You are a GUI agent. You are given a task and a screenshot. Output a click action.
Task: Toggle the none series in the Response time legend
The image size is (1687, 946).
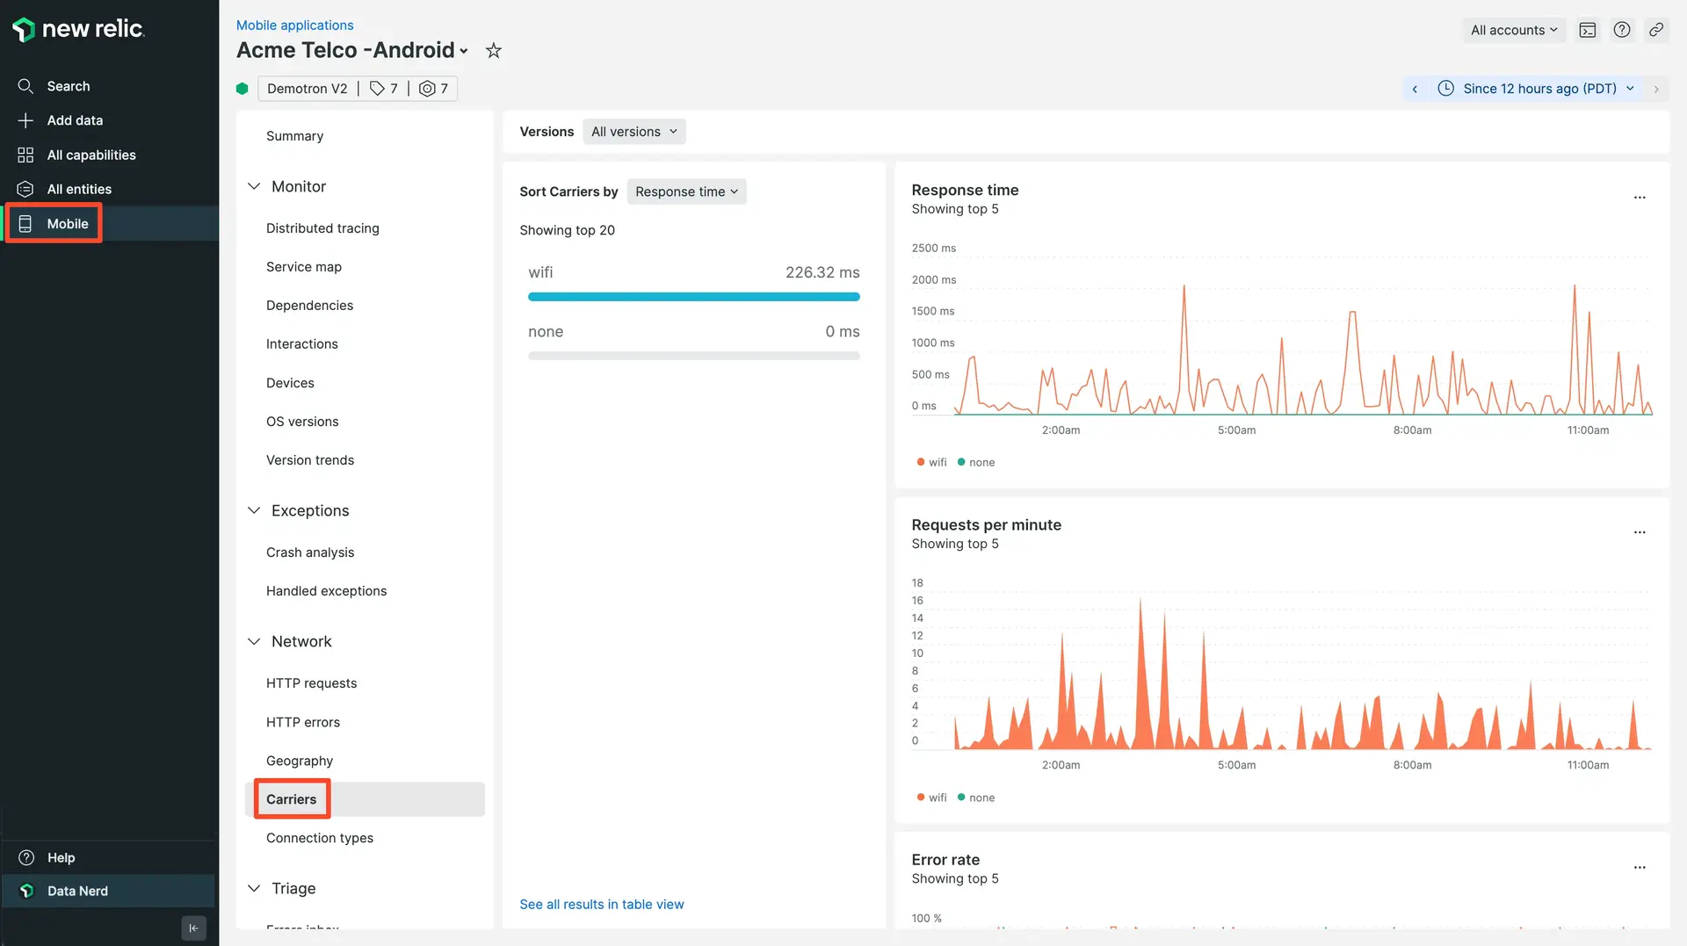point(976,462)
